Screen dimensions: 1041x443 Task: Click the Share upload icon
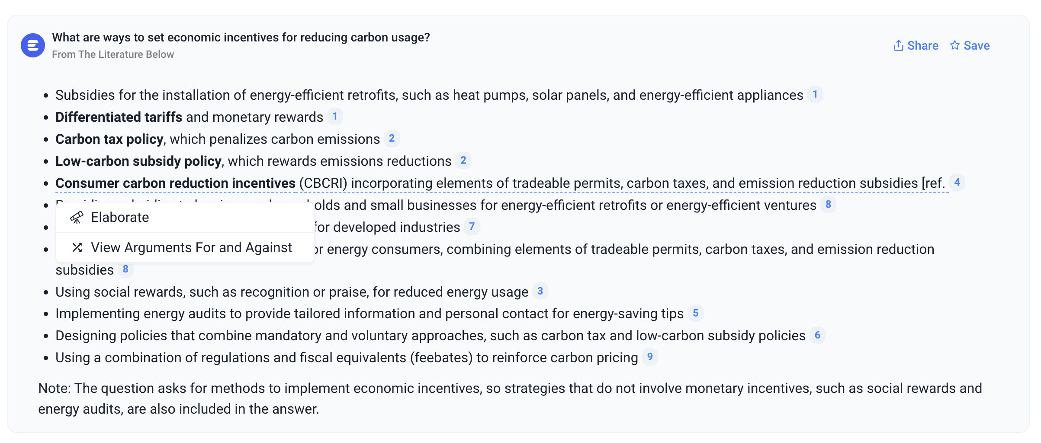pyautogui.click(x=898, y=45)
